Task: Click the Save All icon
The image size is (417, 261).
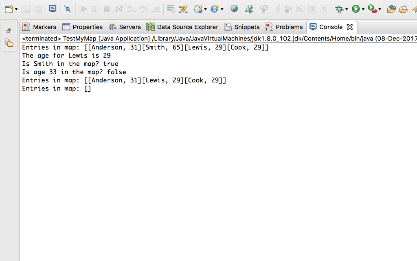Action: pos(38,9)
